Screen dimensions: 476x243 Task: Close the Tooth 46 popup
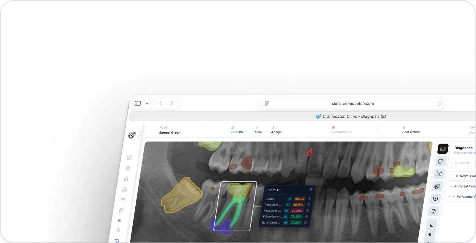click(311, 189)
